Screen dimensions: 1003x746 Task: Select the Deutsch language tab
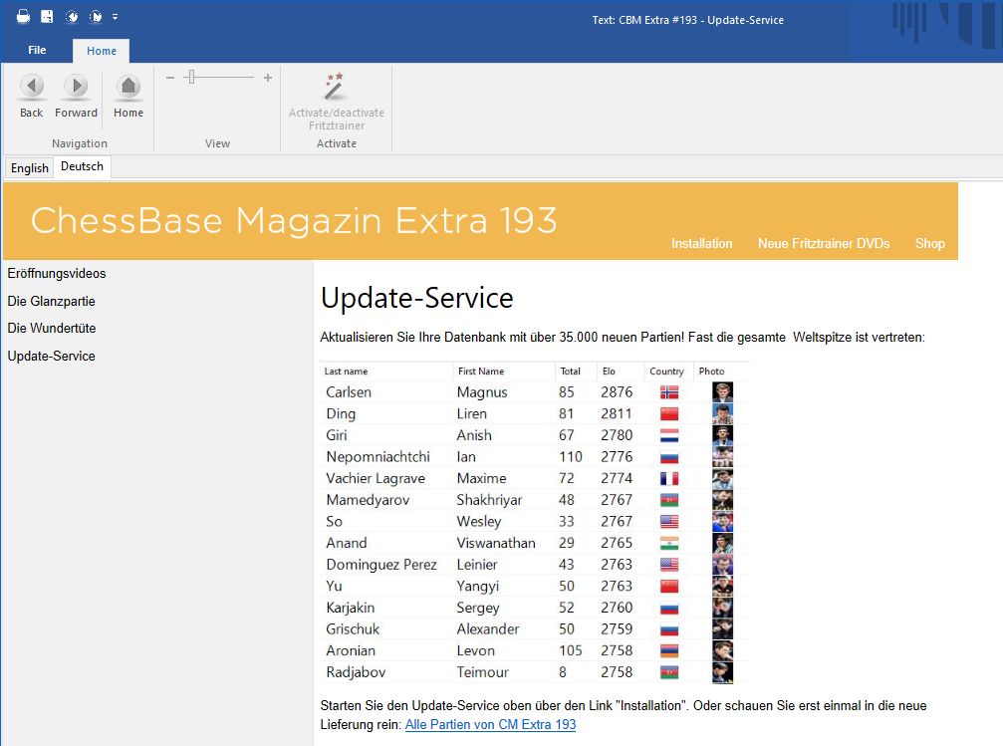[x=82, y=167]
